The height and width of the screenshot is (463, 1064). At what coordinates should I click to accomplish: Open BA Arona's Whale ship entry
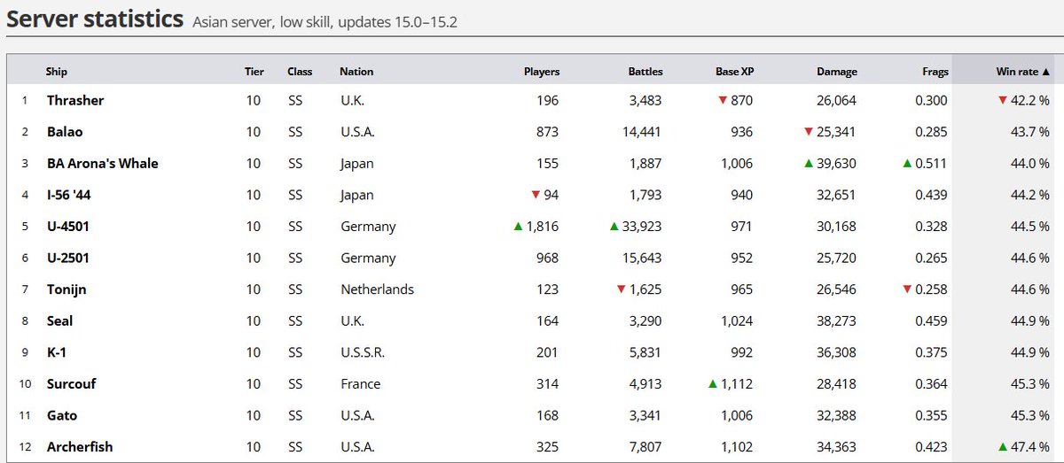[x=103, y=164]
